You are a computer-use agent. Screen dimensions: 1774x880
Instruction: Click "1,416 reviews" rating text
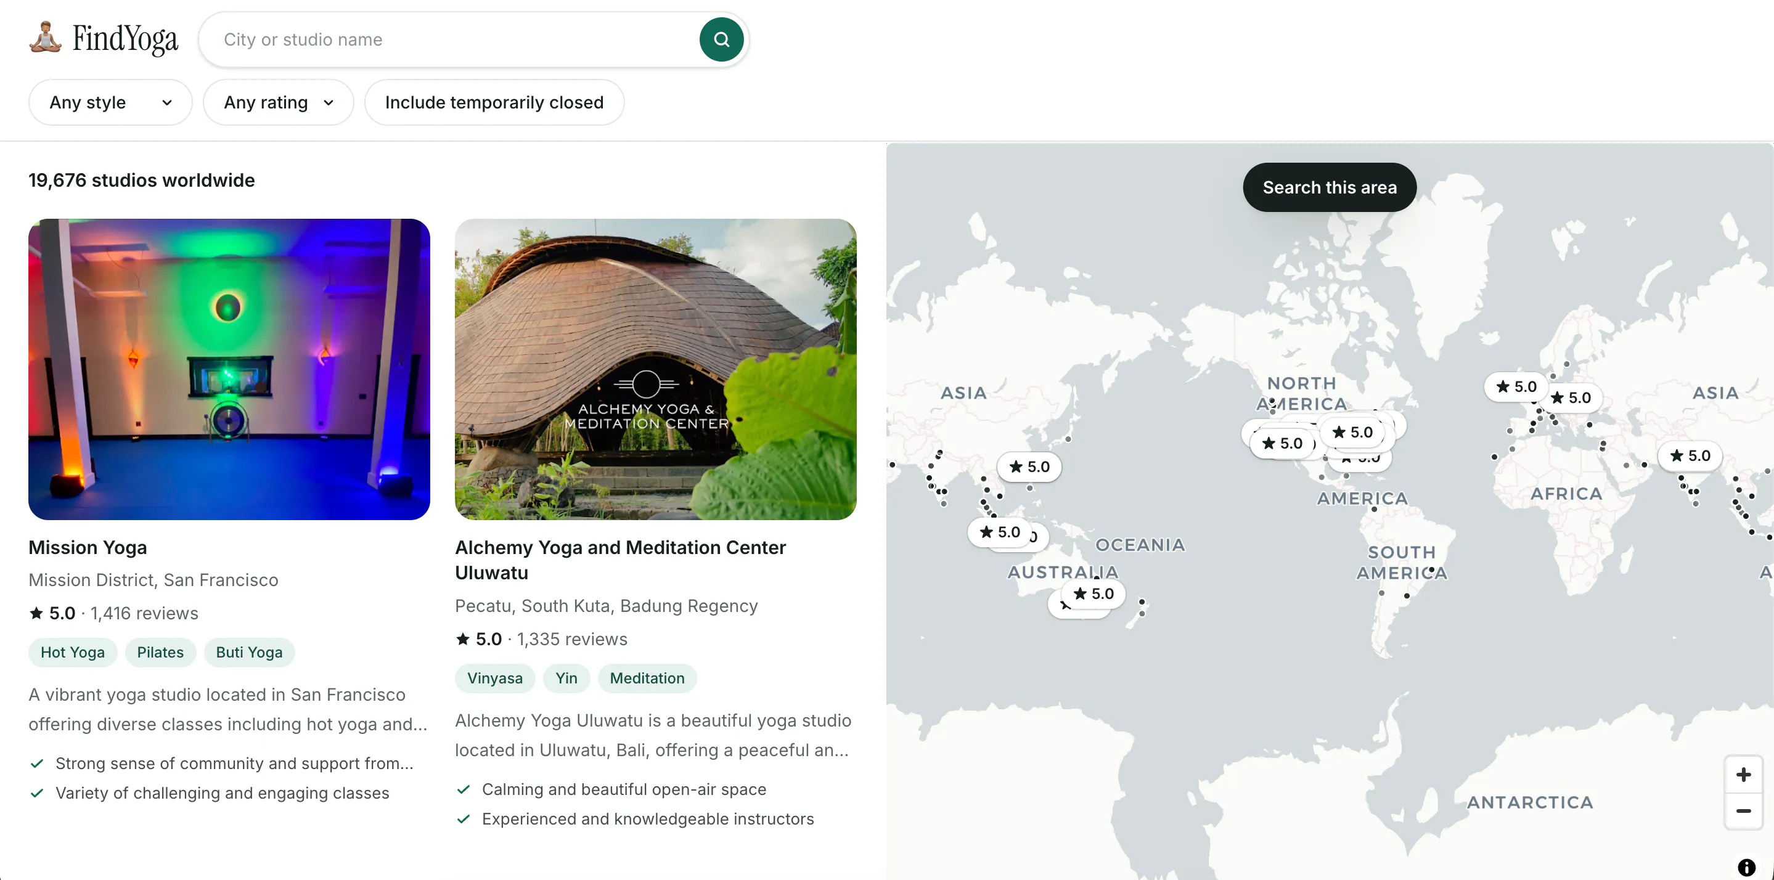coord(144,613)
